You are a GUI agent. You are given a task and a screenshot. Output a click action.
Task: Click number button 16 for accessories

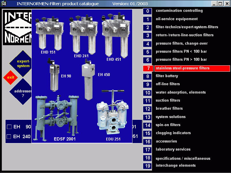tap(147, 142)
